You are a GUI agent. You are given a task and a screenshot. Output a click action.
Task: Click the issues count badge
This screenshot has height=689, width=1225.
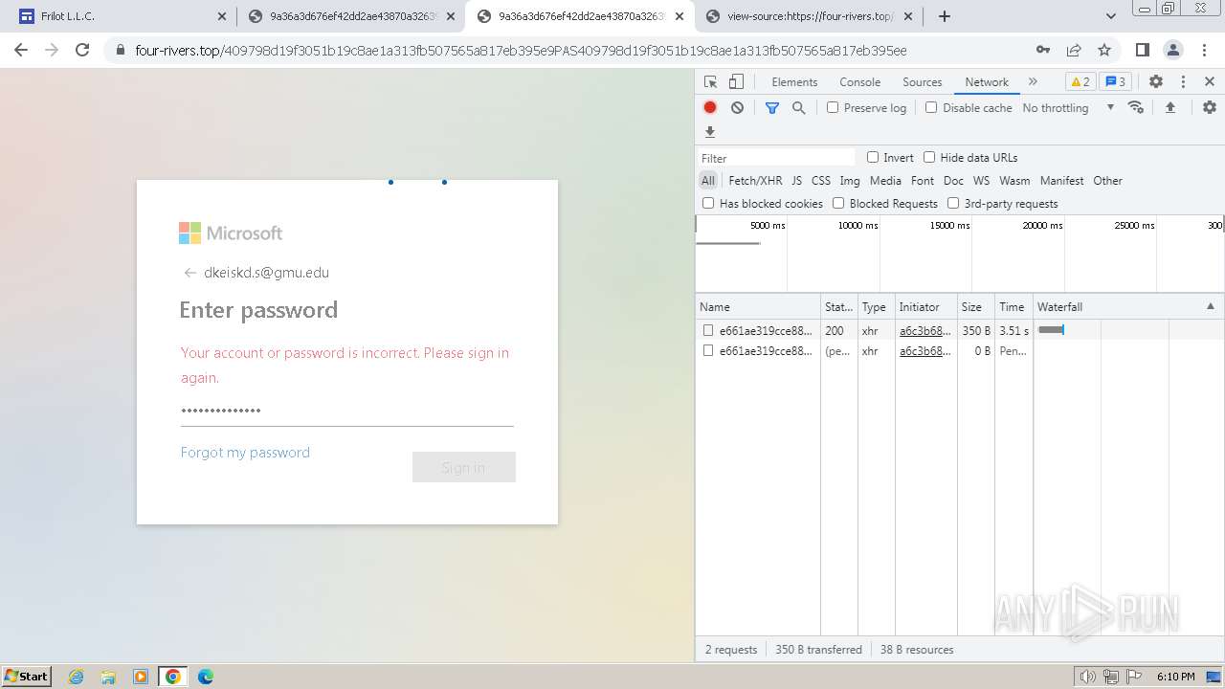click(1115, 82)
